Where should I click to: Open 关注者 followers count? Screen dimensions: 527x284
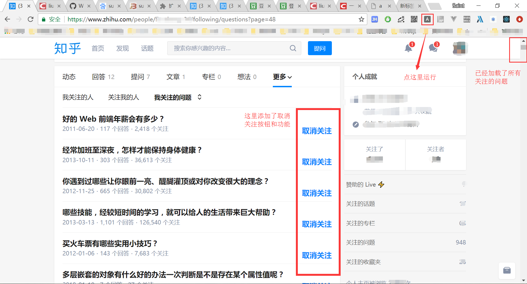coord(436,154)
